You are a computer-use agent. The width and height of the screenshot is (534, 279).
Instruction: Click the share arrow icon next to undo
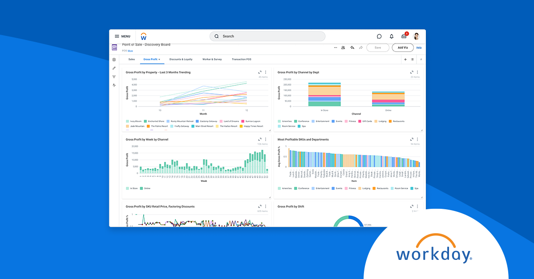coord(360,48)
